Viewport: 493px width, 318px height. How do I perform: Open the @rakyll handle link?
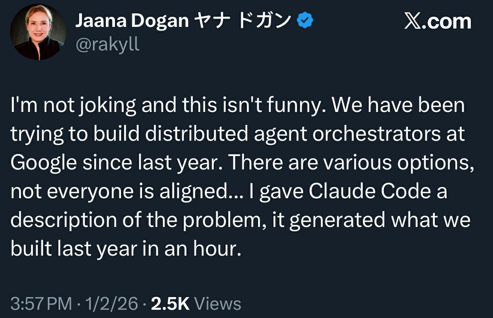[x=108, y=45]
